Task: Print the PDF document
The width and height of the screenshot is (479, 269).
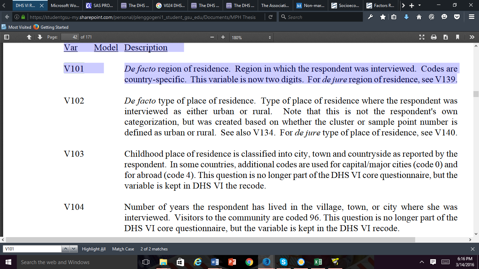Action: [x=434, y=37]
